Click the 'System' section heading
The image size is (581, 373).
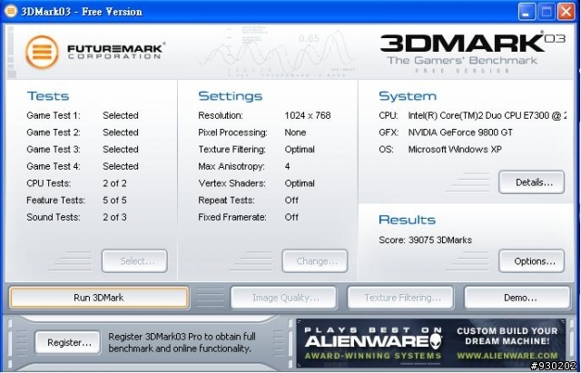click(408, 96)
